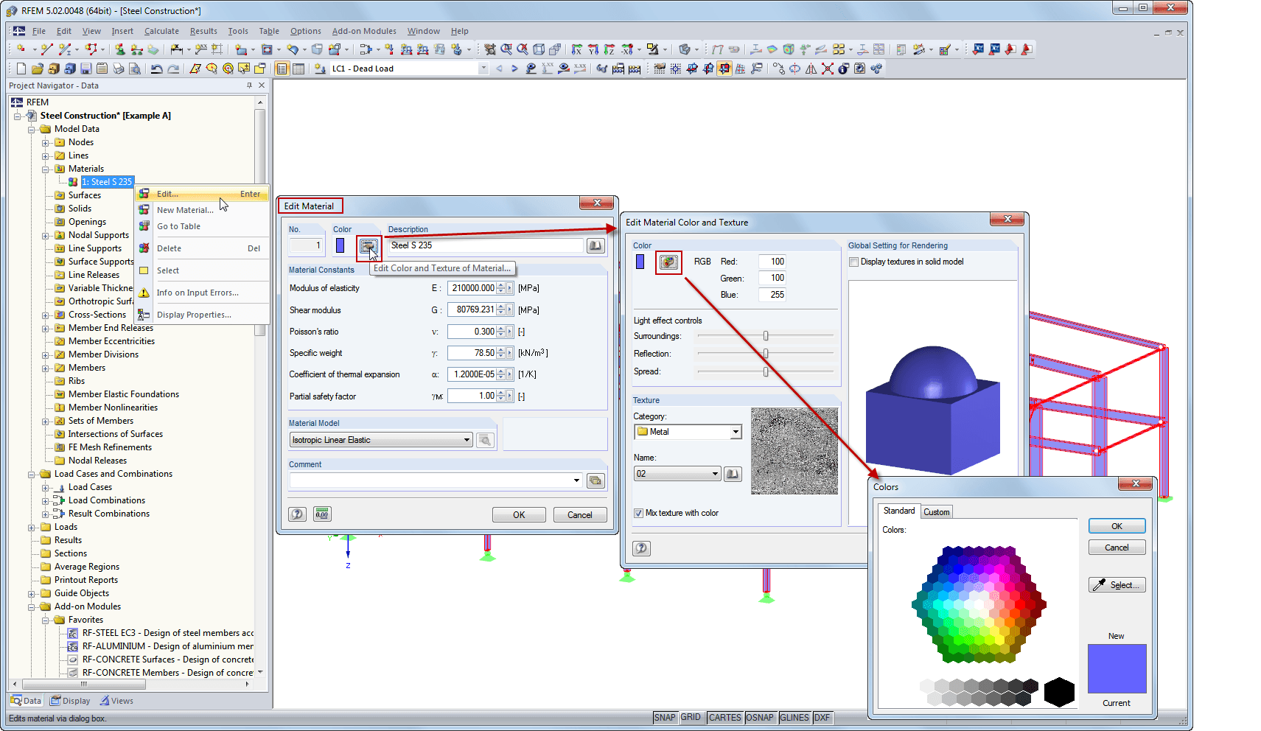
Task: Click the previous load case arrow
Action: point(499,69)
